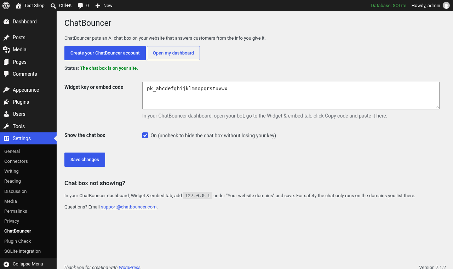
Task: Open the Dashboard menu item
Action: pyautogui.click(x=28, y=22)
